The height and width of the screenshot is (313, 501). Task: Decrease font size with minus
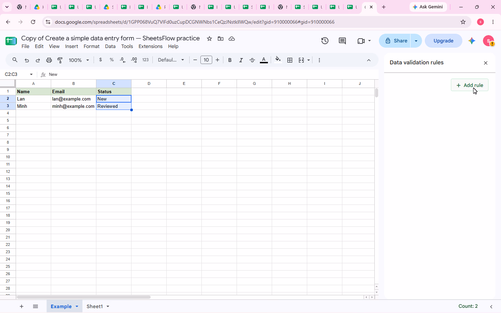195,60
